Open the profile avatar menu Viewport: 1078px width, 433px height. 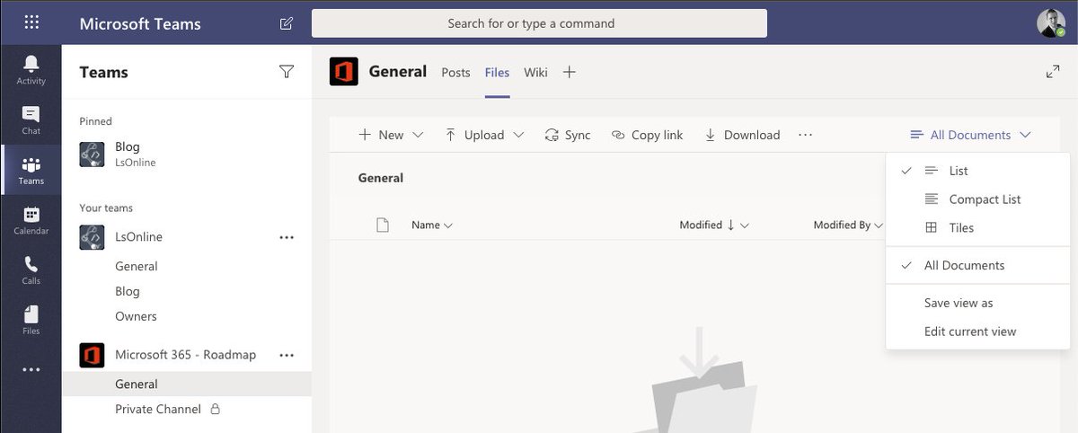(x=1050, y=23)
